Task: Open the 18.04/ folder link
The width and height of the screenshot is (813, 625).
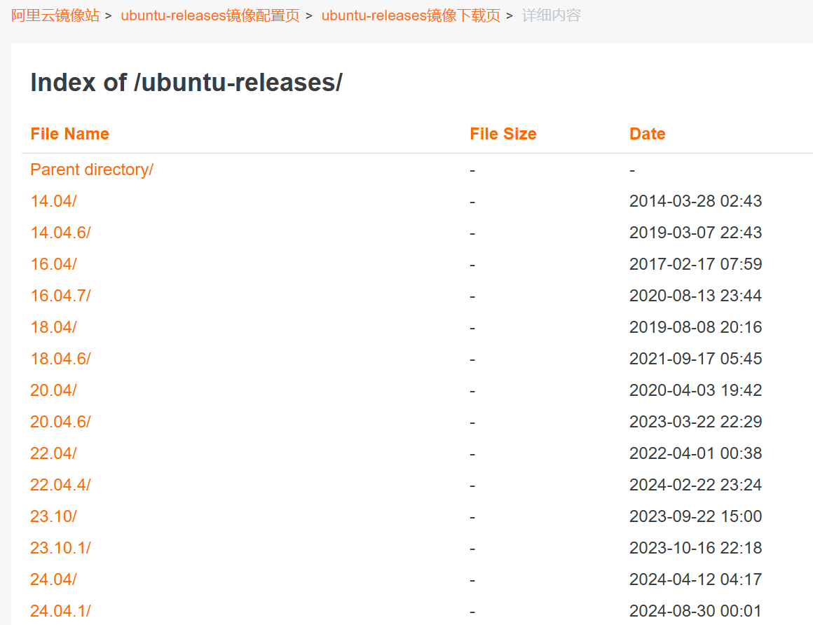Action: coord(53,327)
